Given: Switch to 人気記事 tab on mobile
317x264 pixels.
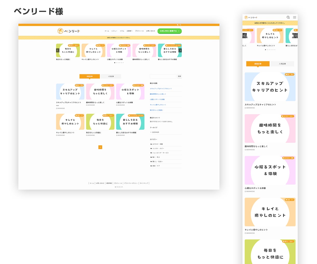Looking at the screenshot, I should 282,64.
